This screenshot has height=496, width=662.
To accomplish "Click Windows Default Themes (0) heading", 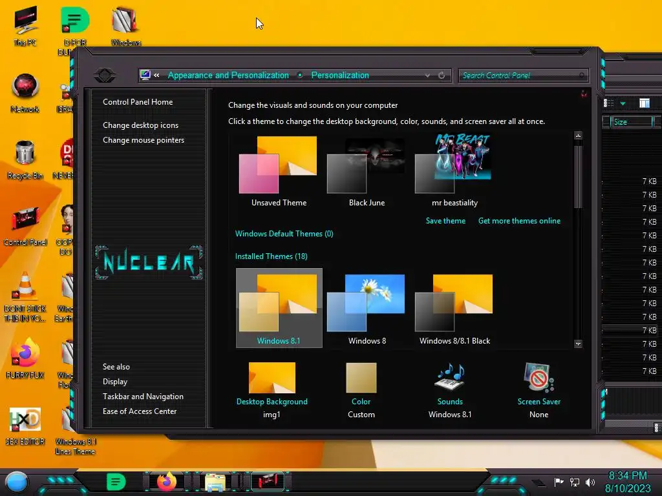I will tap(284, 234).
